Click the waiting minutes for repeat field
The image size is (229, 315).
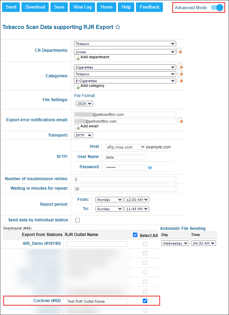tap(125, 189)
